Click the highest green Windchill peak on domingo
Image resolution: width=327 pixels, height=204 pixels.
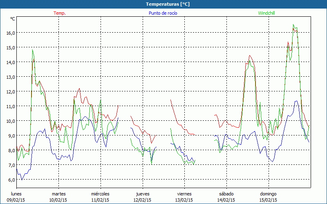pos(293,25)
